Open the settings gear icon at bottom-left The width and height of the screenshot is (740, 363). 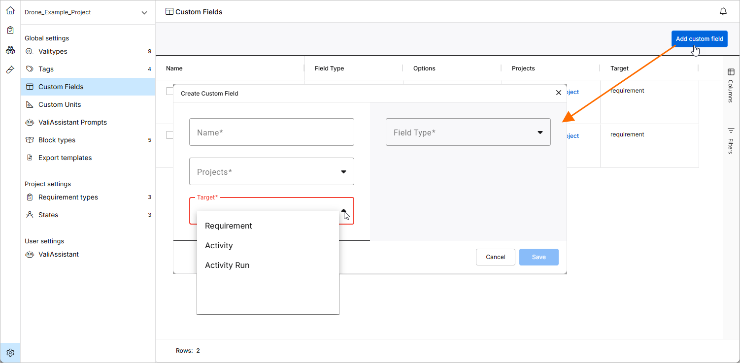point(10,353)
